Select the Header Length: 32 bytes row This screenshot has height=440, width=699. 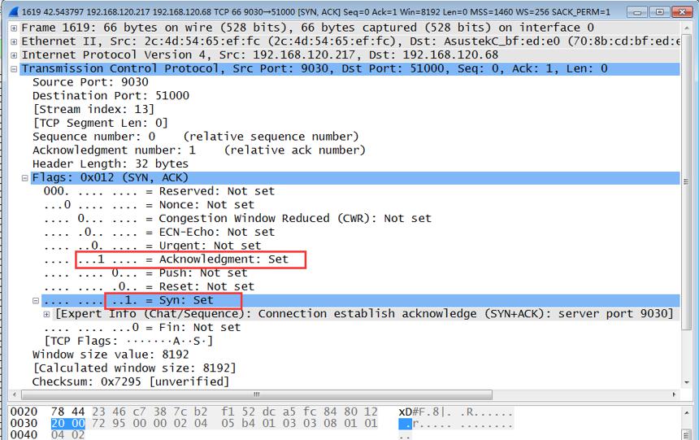point(110,163)
